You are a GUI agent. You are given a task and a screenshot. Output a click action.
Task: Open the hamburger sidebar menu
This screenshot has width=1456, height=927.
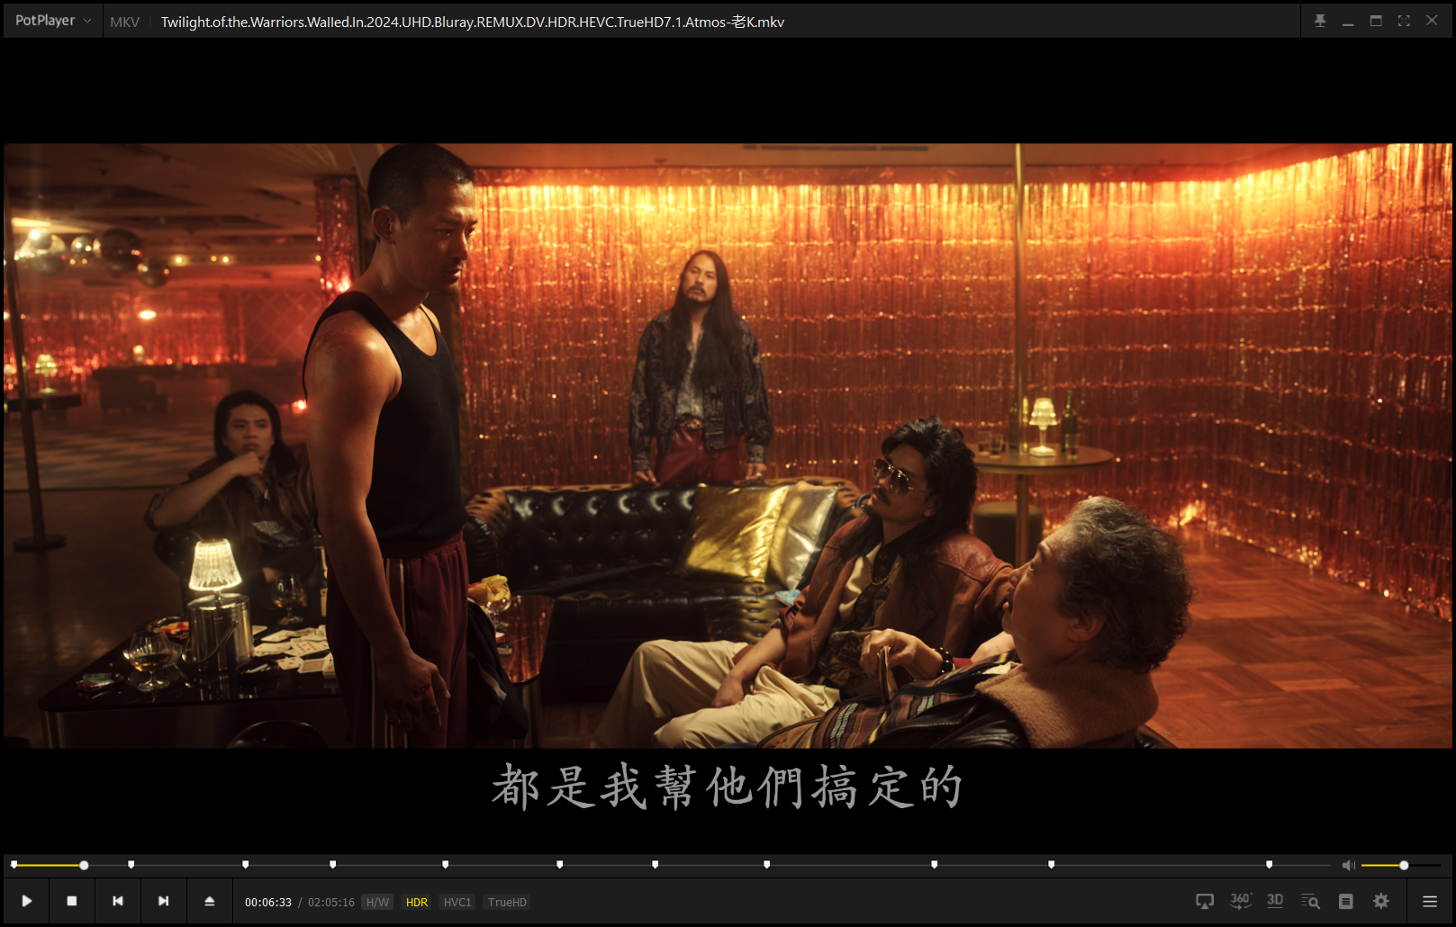(1430, 901)
